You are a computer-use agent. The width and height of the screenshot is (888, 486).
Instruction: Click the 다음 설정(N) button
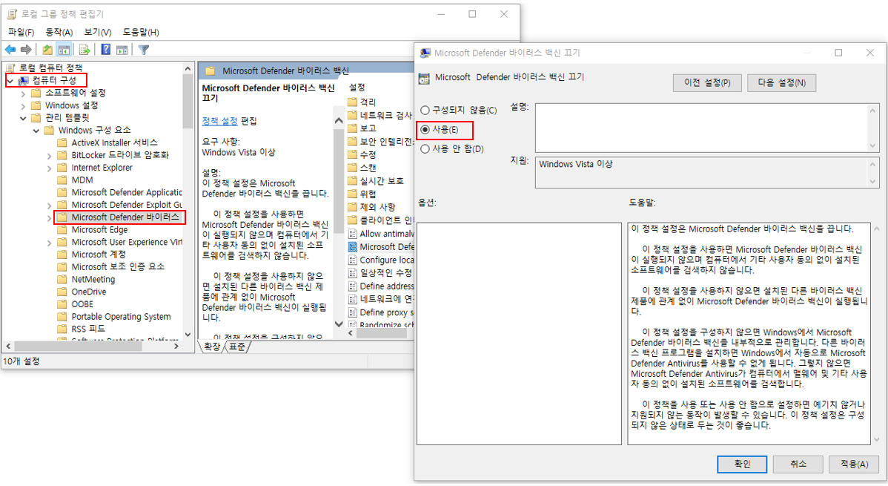click(781, 83)
